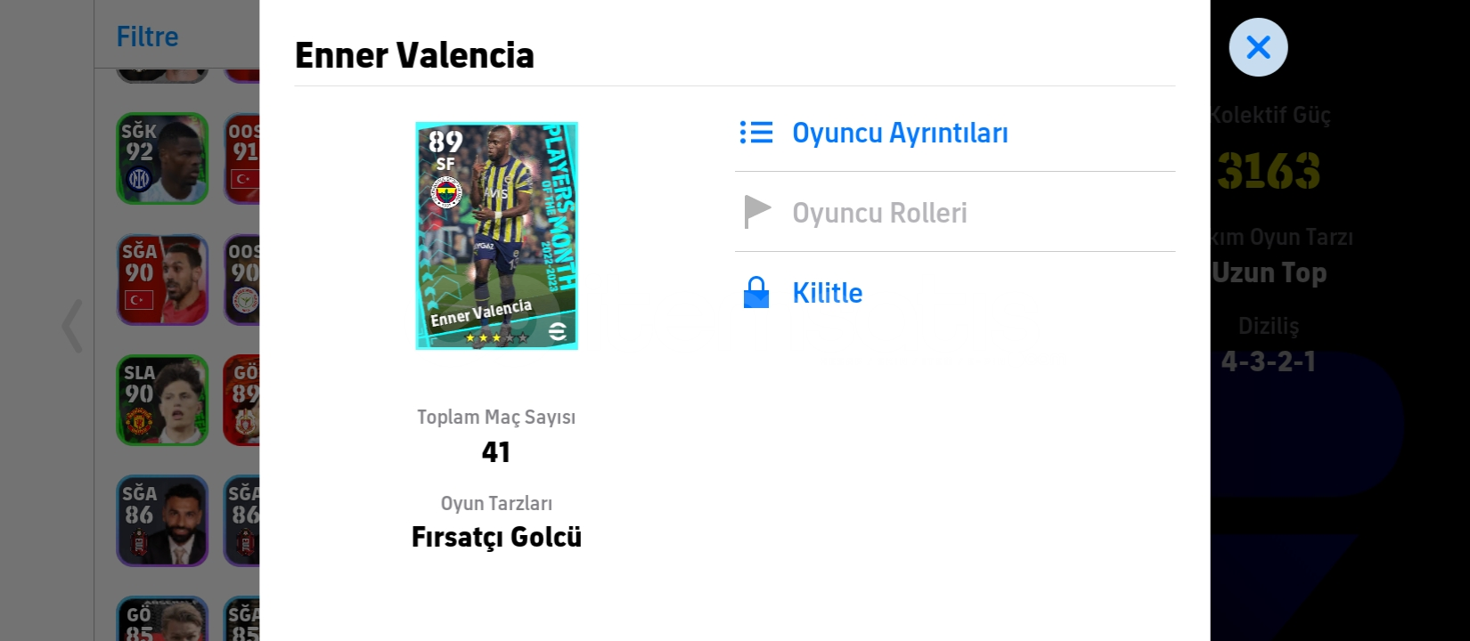The image size is (1470, 641).
Task: Close the Enner Valencia dialog
Action: (x=1258, y=47)
